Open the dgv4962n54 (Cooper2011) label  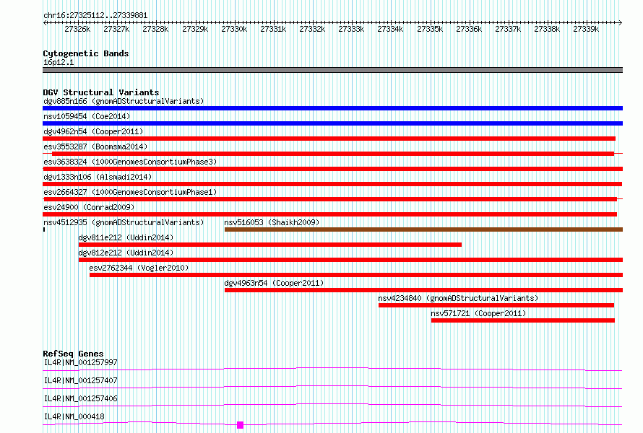coord(93,131)
